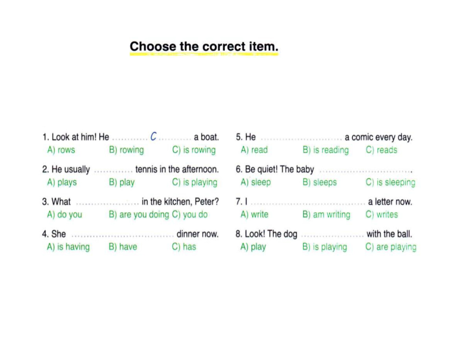Select 'B) sleeps' under question 6

tap(320, 182)
